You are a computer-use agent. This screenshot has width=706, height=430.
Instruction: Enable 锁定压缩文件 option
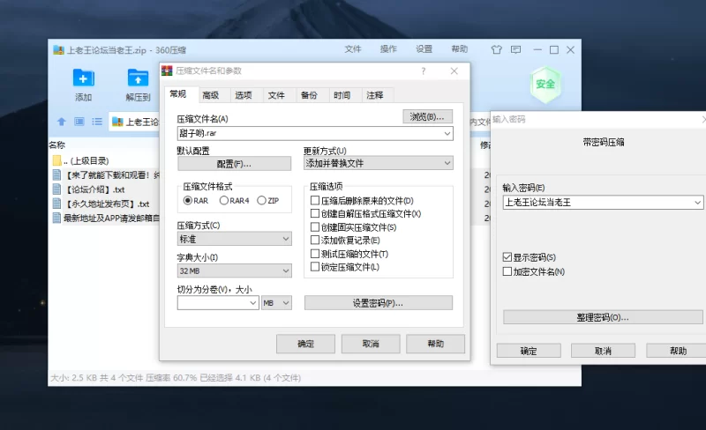[315, 267]
